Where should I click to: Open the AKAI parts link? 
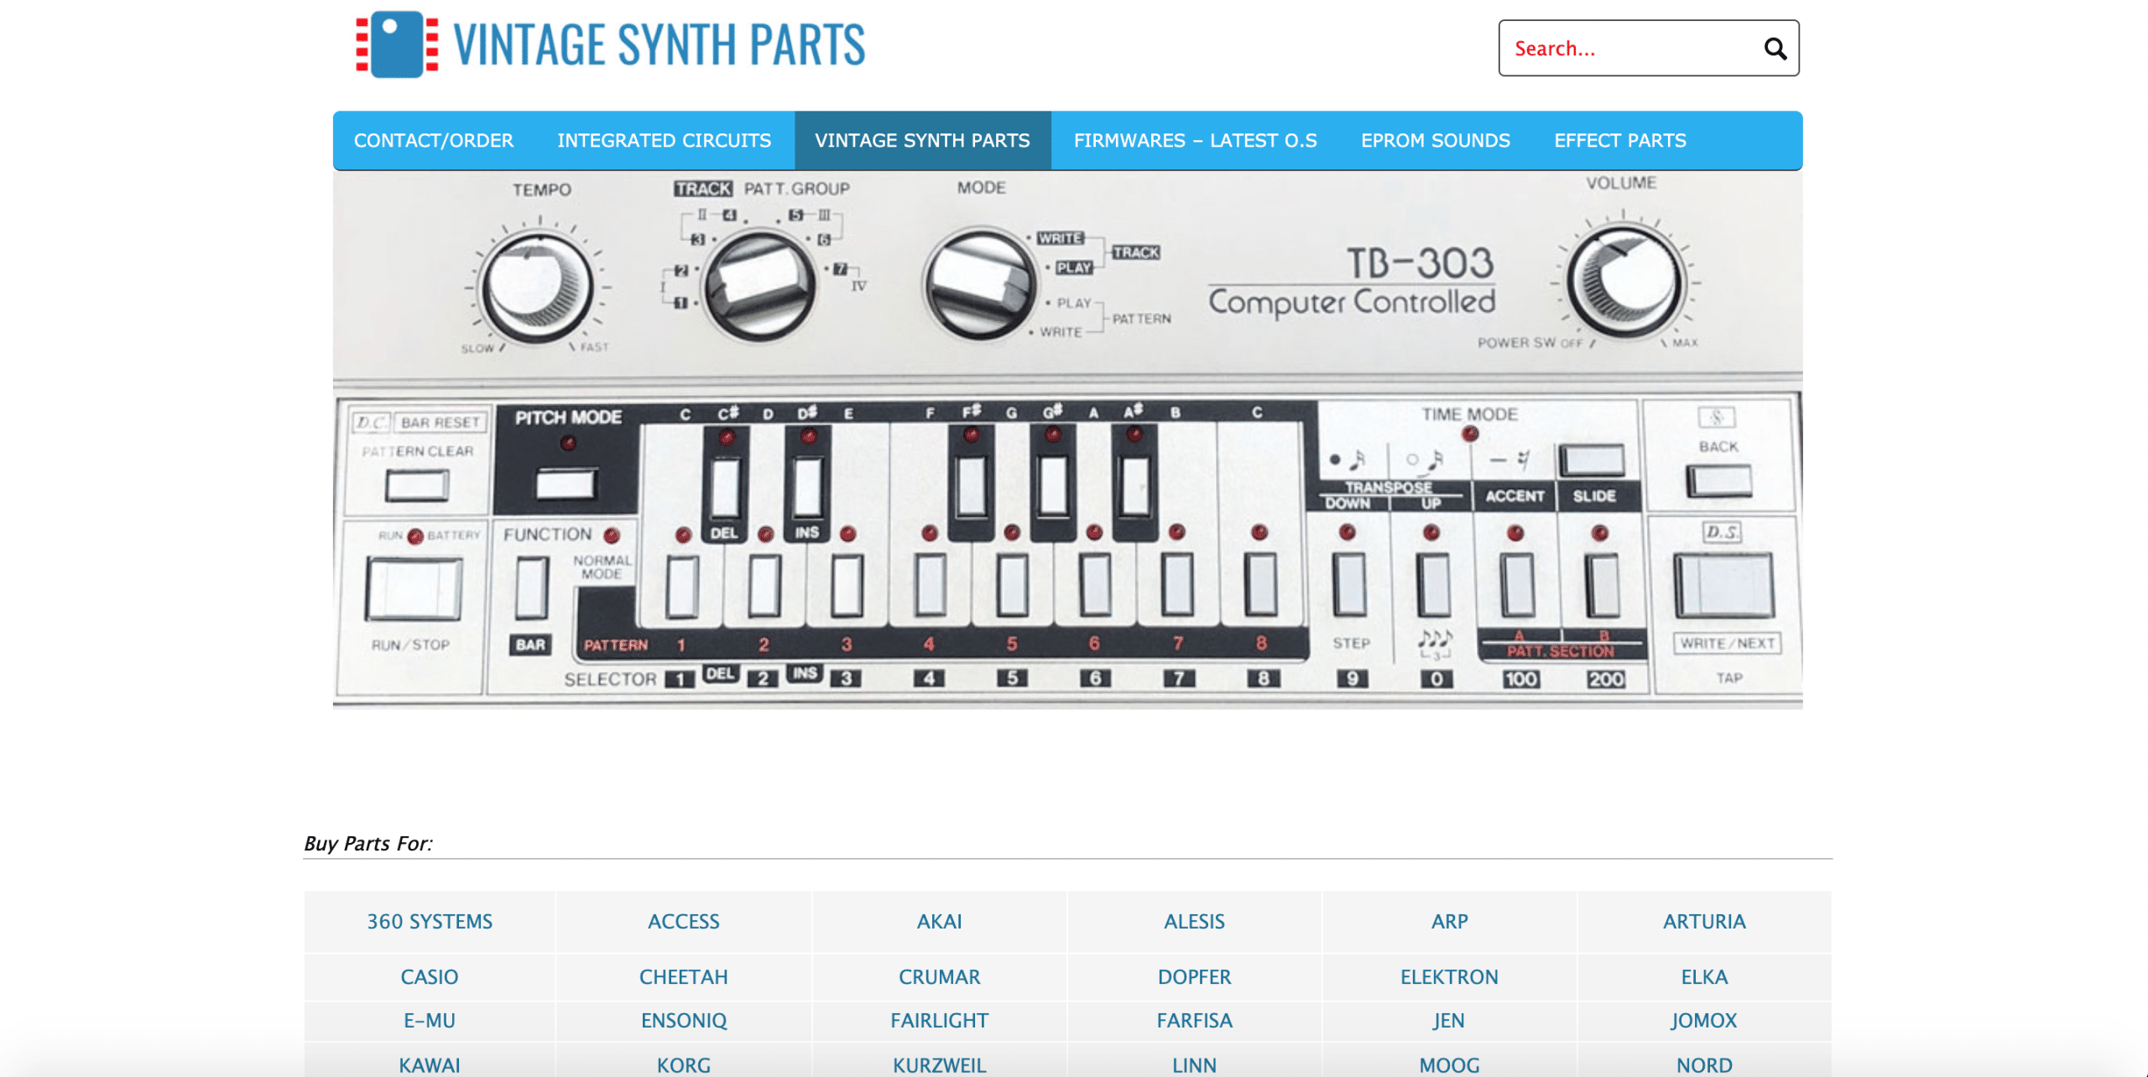coord(939,921)
